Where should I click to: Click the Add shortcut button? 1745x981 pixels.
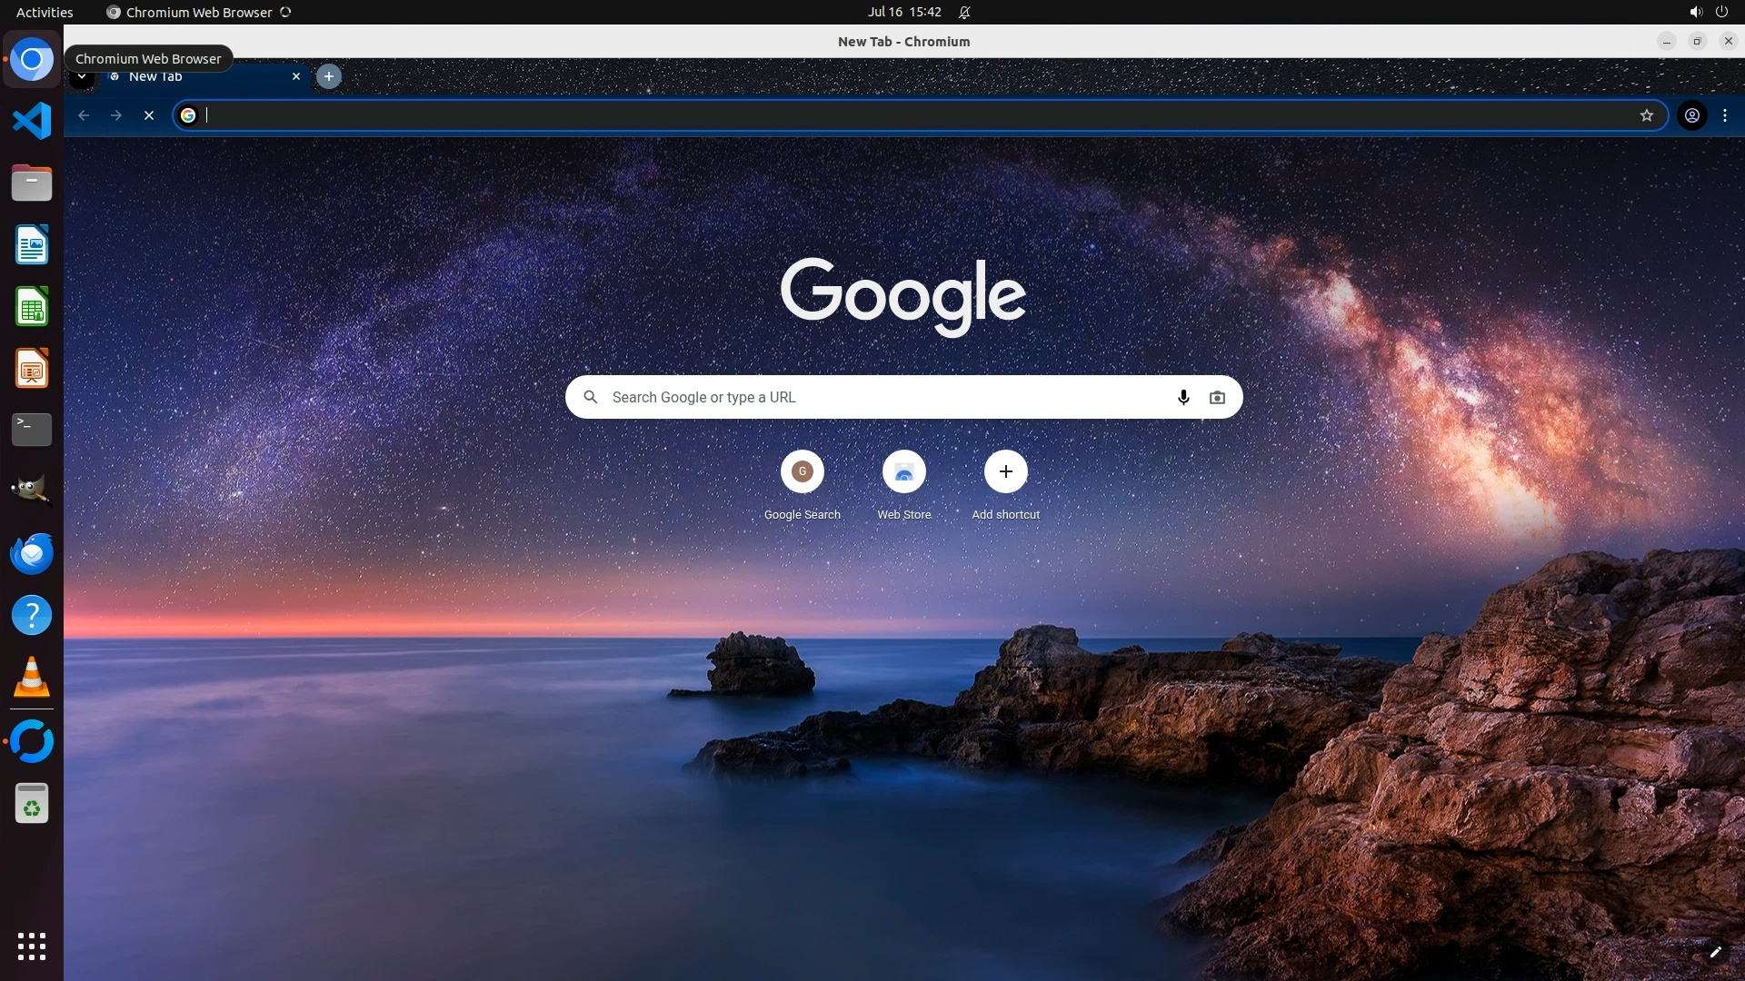[1005, 472]
